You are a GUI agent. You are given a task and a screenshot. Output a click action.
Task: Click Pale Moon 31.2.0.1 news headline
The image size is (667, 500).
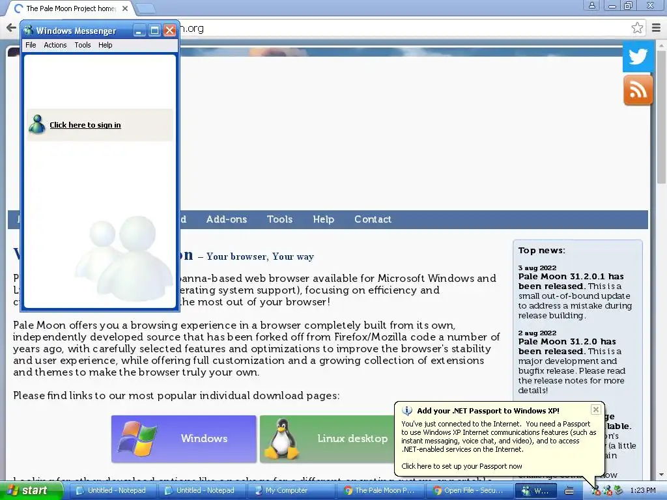(571, 281)
